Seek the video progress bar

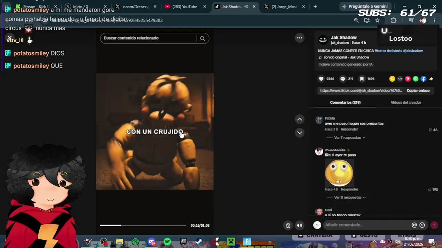143,226
